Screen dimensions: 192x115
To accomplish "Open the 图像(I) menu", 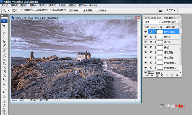I will pyautogui.click(x=24, y=5).
